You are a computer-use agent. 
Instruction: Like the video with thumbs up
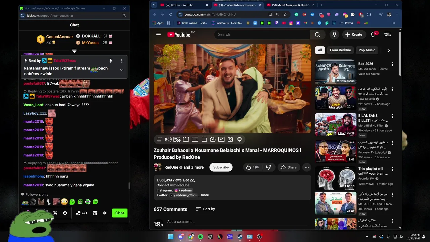point(252,167)
